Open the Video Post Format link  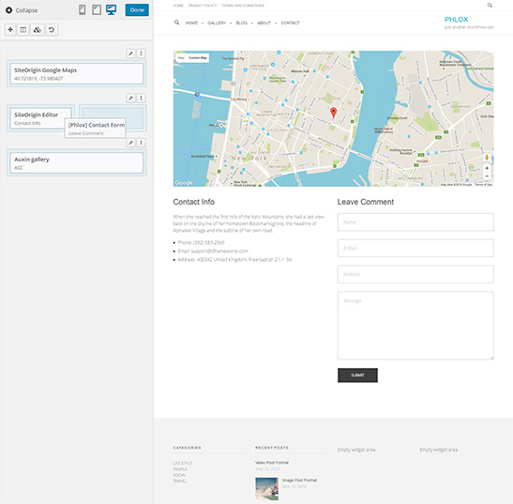pyautogui.click(x=272, y=463)
